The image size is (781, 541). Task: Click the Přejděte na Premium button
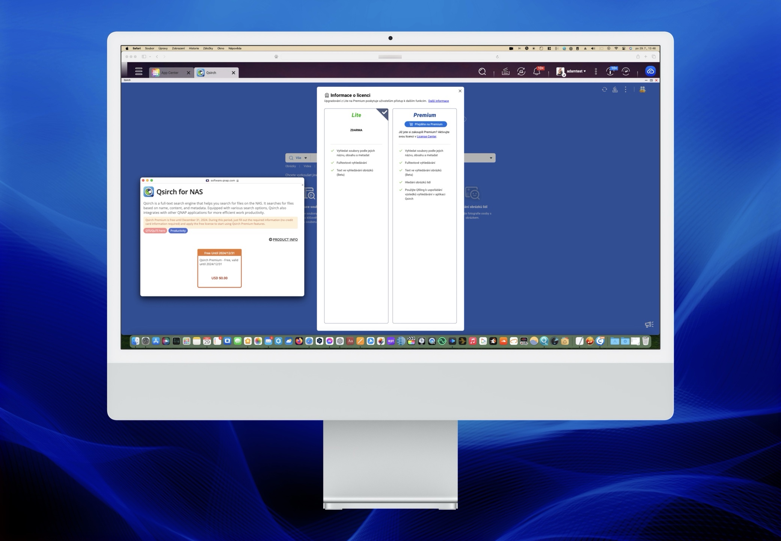pyautogui.click(x=425, y=124)
